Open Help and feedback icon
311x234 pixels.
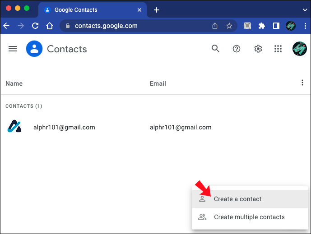[x=237, y=49]
